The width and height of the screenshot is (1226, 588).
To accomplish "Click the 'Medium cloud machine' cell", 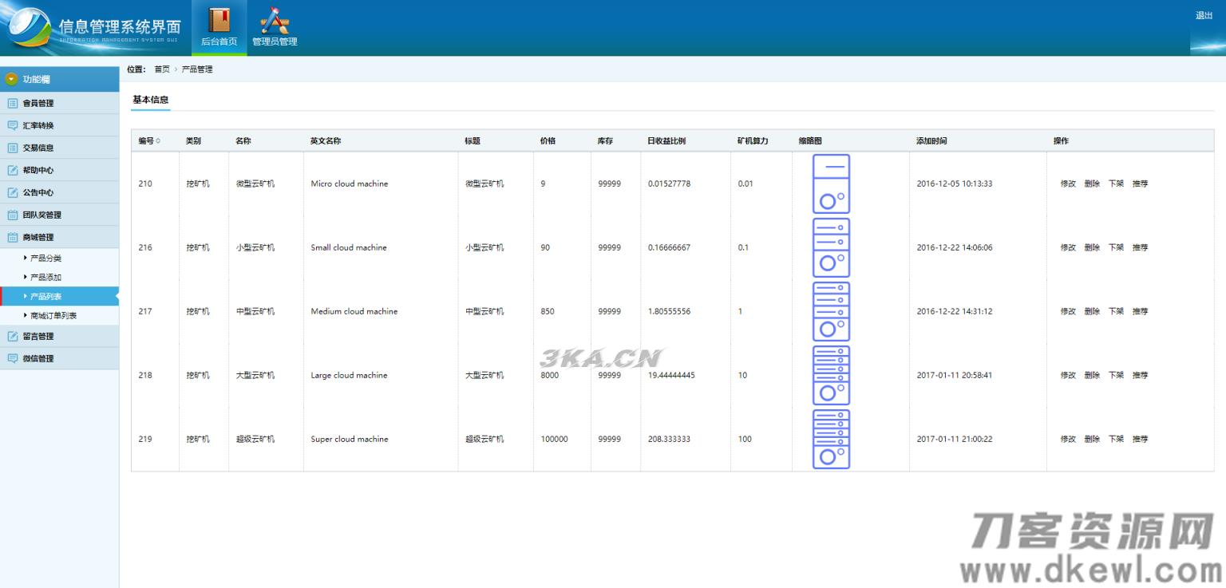I will tap(354, 311).
